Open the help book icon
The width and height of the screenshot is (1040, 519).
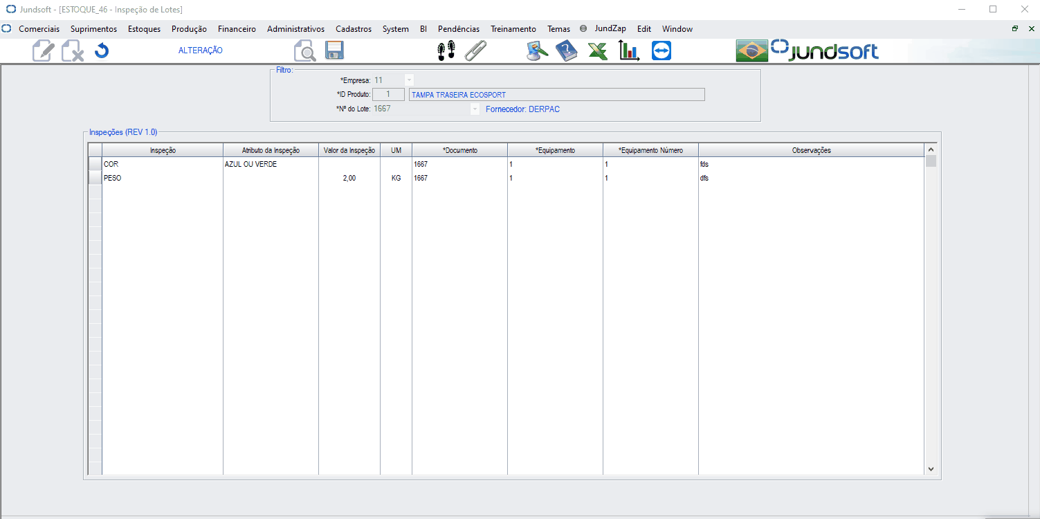pyautogui.click(x=566, y=51)
